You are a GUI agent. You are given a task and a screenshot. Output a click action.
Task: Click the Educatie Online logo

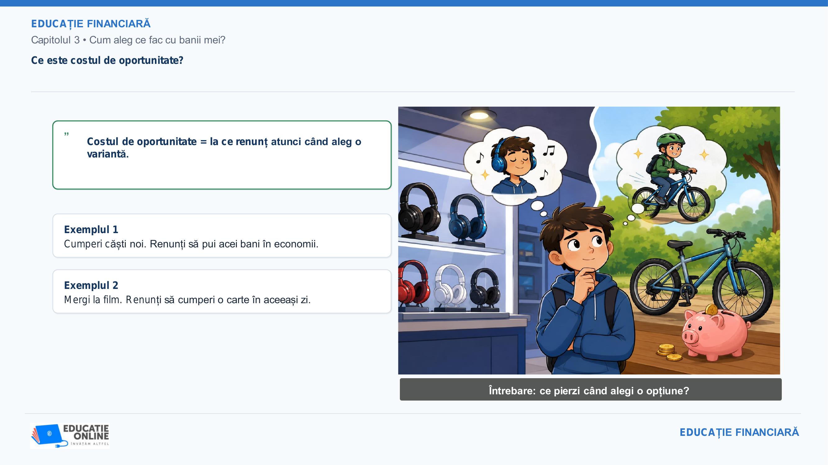click(x=70, y=436)
